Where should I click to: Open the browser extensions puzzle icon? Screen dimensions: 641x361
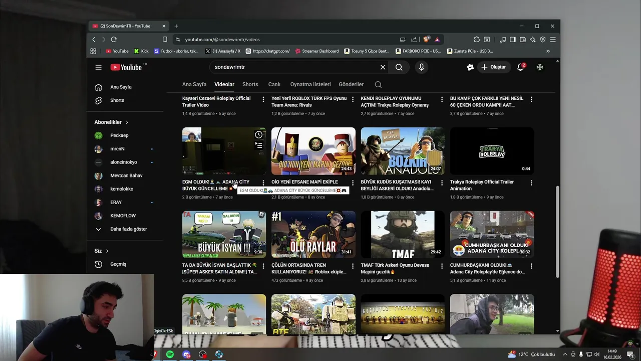click(477, 40)
